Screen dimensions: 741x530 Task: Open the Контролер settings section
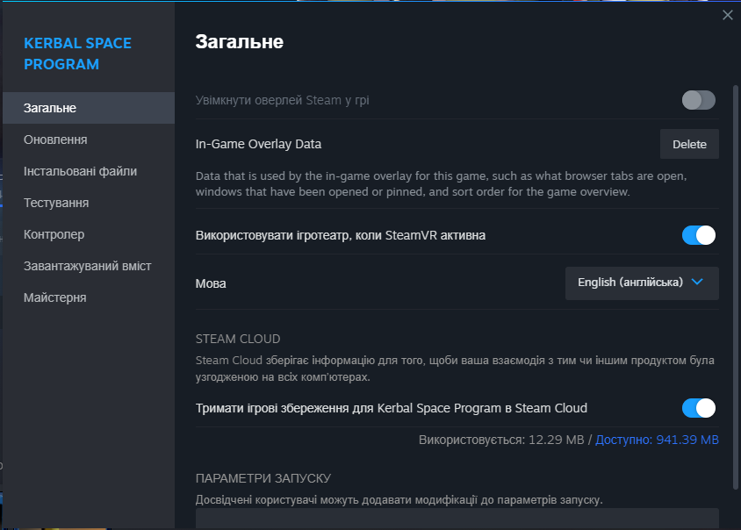54,234
